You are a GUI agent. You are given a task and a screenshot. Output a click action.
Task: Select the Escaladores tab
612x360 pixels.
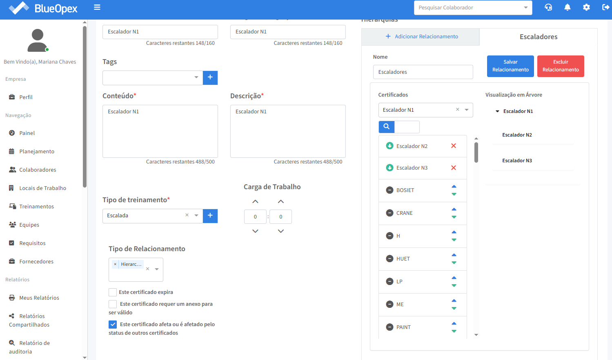pyautogui.click(x=539, y=37)
